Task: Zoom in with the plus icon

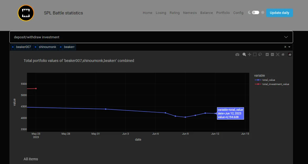Action: 267,55
